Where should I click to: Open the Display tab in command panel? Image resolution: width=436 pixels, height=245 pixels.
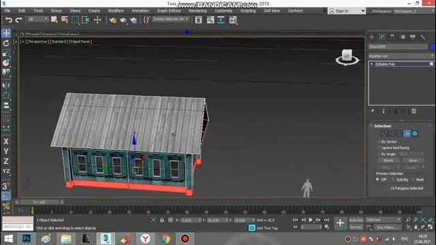[x=413, y=37]
